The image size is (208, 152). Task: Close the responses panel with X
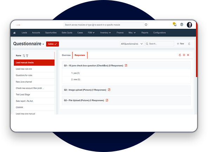pyautogui.click(x=188, y=55)
